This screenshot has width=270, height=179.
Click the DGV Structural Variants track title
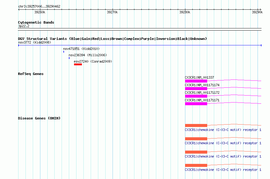(112, 39)
